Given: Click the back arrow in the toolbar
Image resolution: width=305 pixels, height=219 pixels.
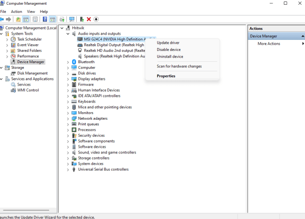Looking at the screenshot, I should 2,19.
